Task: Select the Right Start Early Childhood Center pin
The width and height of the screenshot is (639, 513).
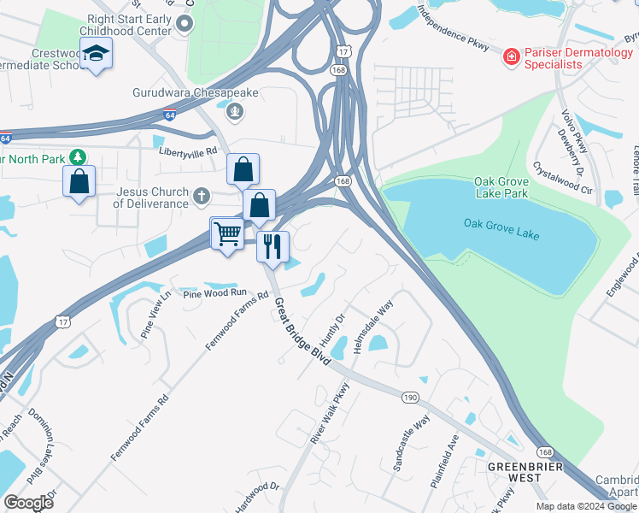Action: tap(185, 24)
